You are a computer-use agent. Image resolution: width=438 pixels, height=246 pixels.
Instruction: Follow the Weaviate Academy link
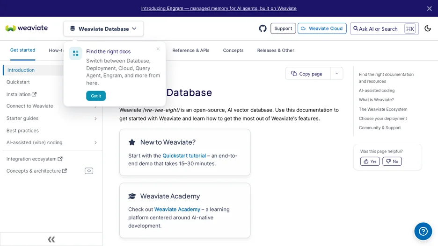pos(177,209)
